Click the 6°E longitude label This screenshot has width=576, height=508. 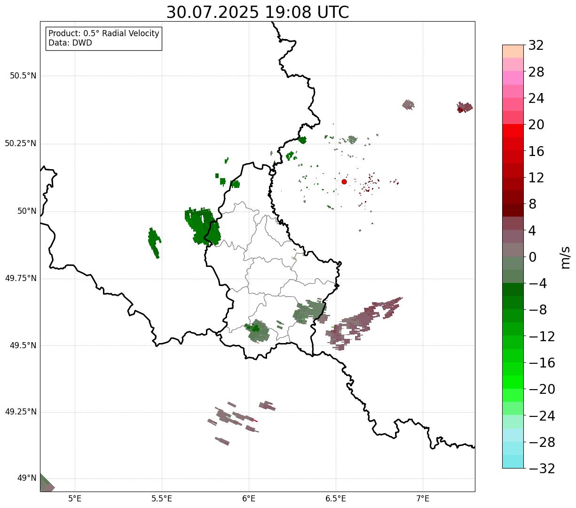click(249, 499)
